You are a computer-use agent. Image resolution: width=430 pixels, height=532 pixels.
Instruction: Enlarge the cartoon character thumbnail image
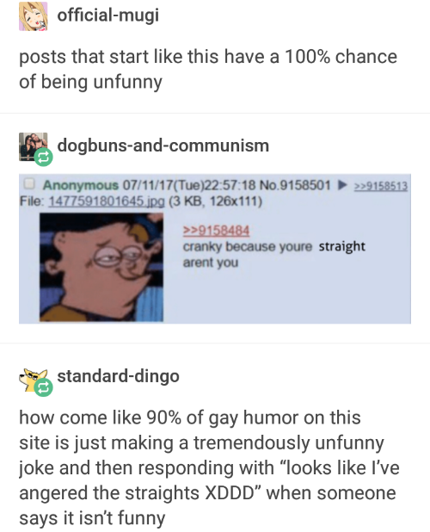coord(101,267)
